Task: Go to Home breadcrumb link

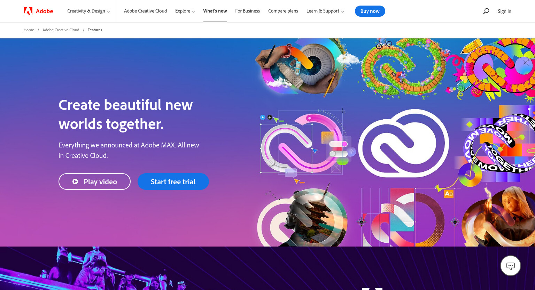Action: click(x=29, y=30)
